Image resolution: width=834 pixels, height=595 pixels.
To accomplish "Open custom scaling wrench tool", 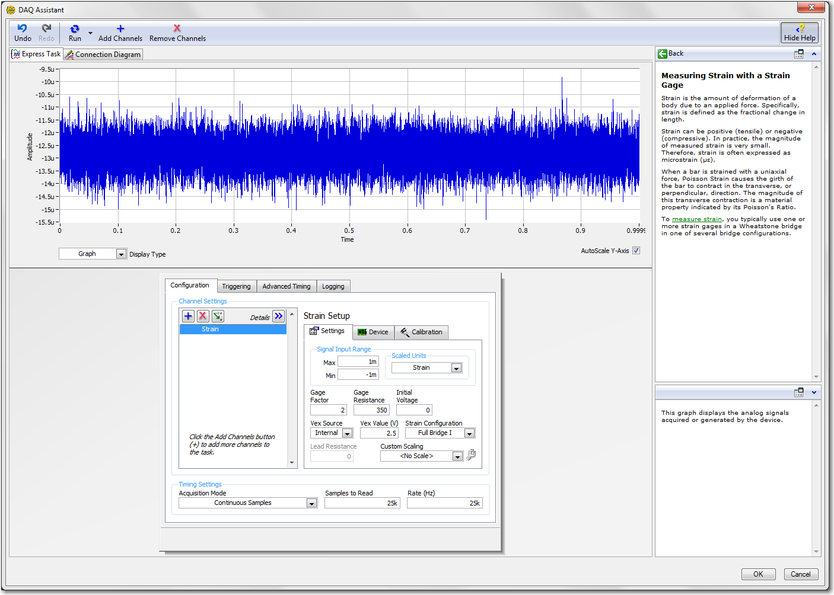I will pos(471,455).
